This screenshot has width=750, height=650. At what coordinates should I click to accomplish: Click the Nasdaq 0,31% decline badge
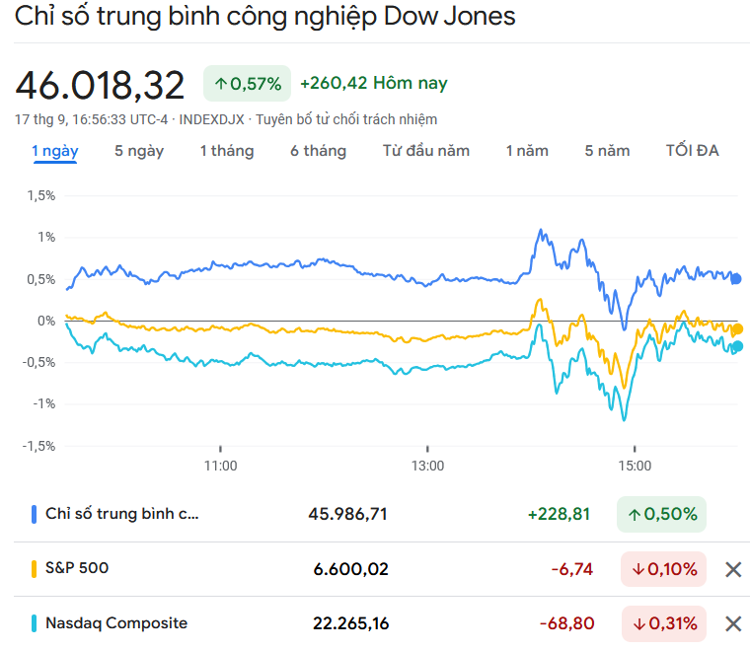pos(664,623)
